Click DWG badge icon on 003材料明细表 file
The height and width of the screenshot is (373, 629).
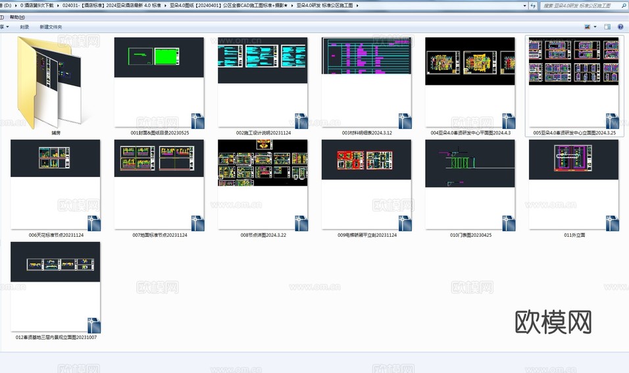click(x=405, y=121)
